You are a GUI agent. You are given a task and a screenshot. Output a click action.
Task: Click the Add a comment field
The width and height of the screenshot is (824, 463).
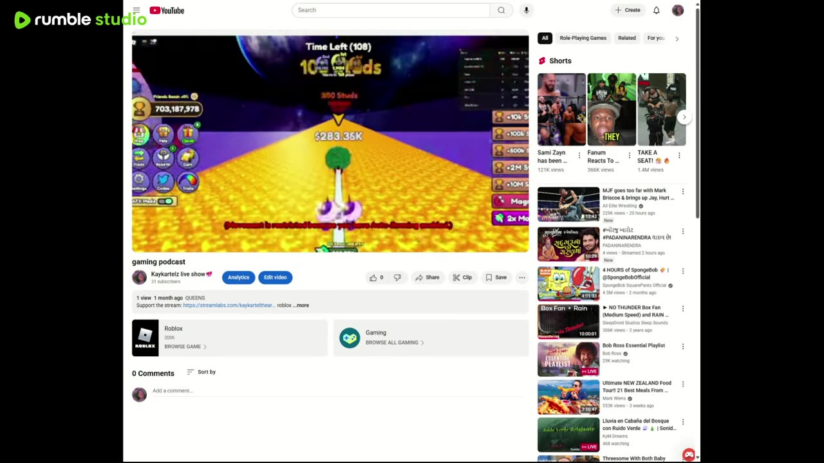click(338, 391)
